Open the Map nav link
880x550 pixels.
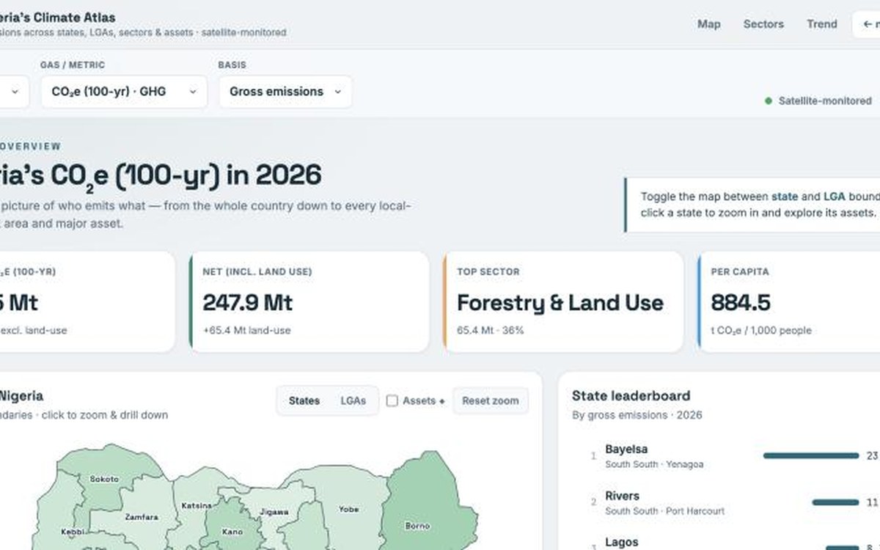(x=708, y=24)
